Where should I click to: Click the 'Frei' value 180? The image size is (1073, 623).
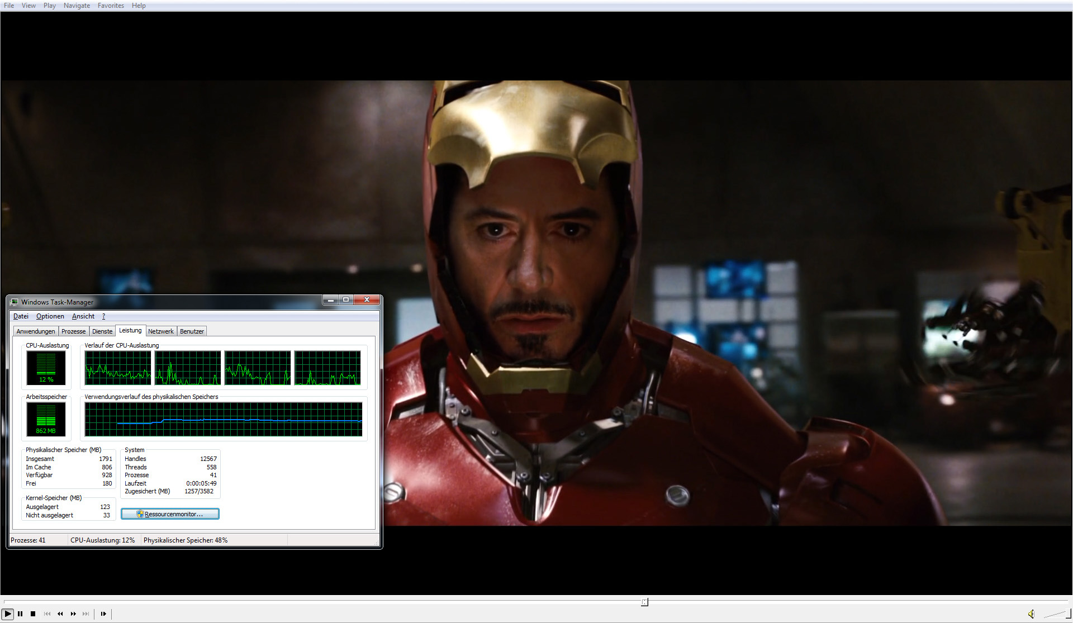click(107, 483)
